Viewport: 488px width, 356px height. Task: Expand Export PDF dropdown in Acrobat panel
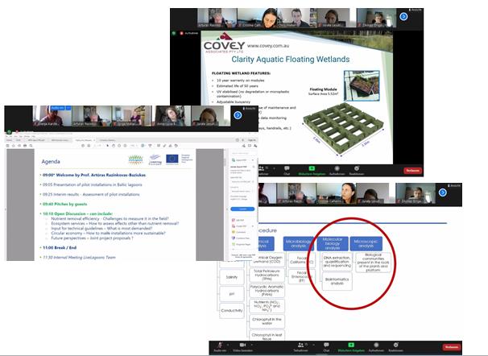coord(252,160)
